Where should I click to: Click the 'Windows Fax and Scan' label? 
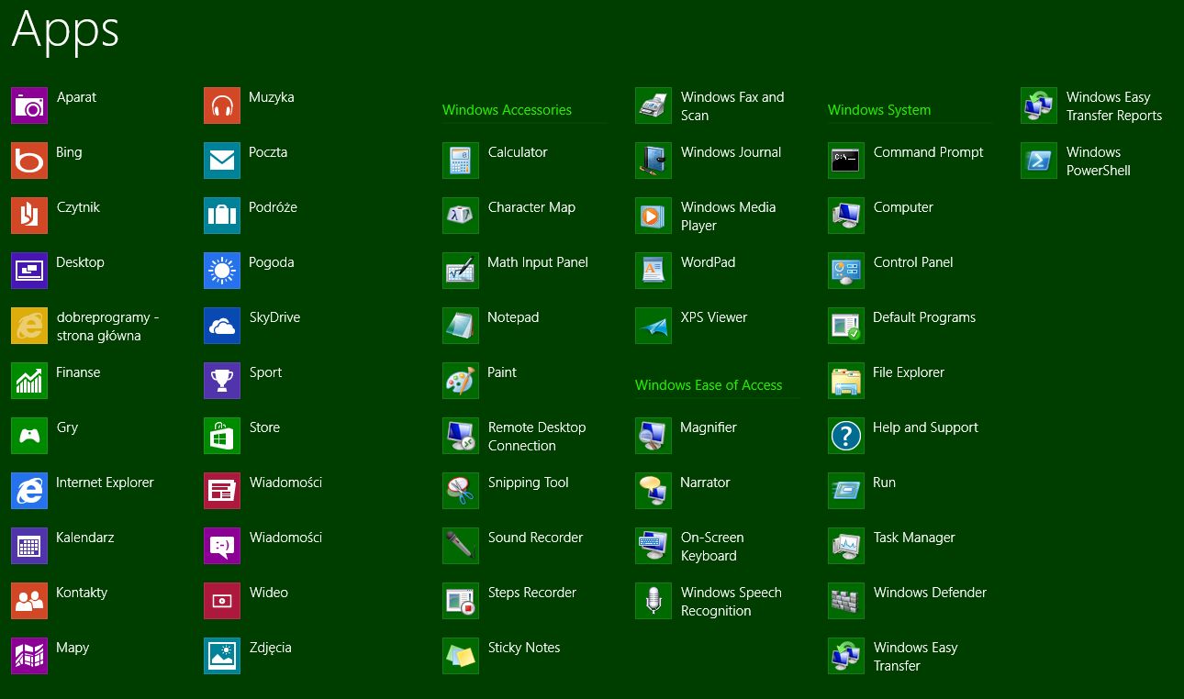732,106
